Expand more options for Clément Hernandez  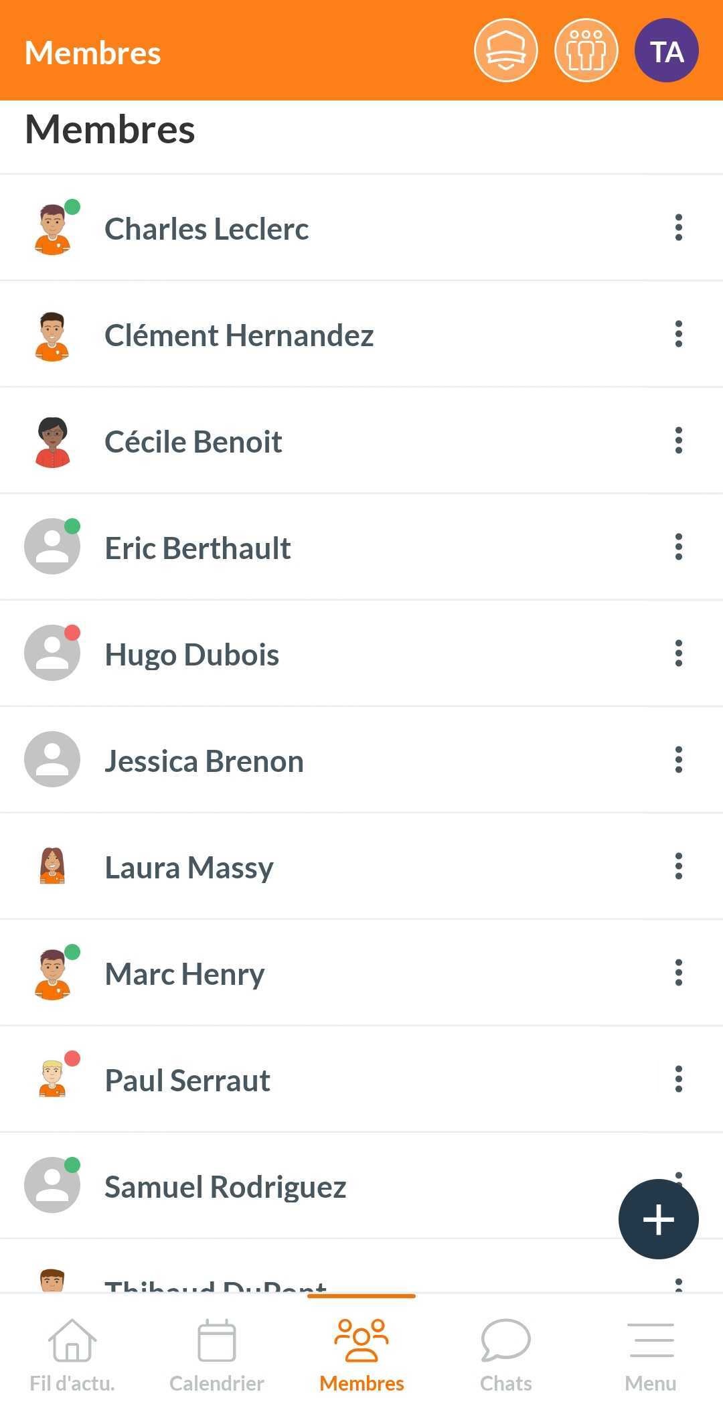(679, 334)
